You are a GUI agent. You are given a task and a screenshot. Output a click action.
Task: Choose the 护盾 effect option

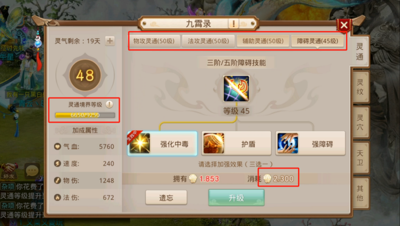point(236,144)
